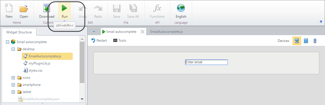Switch preview to tablet device
Viewport: 325px width, 105px height.
tap(306, 41)
